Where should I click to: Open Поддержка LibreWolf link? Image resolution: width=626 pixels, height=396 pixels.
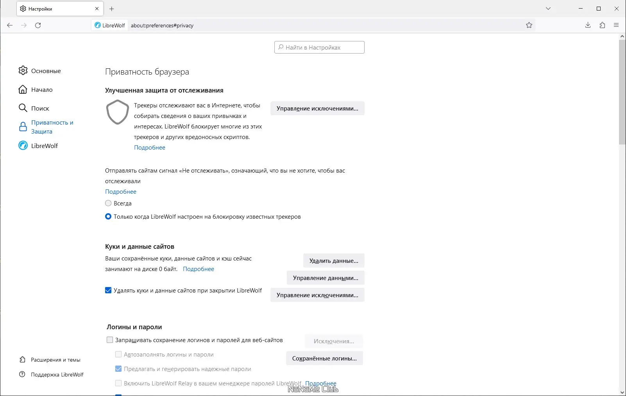point(57,375)
